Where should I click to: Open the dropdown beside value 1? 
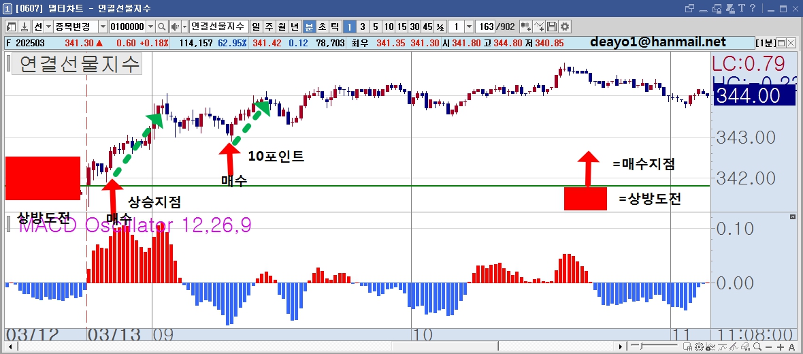[469, 27]
